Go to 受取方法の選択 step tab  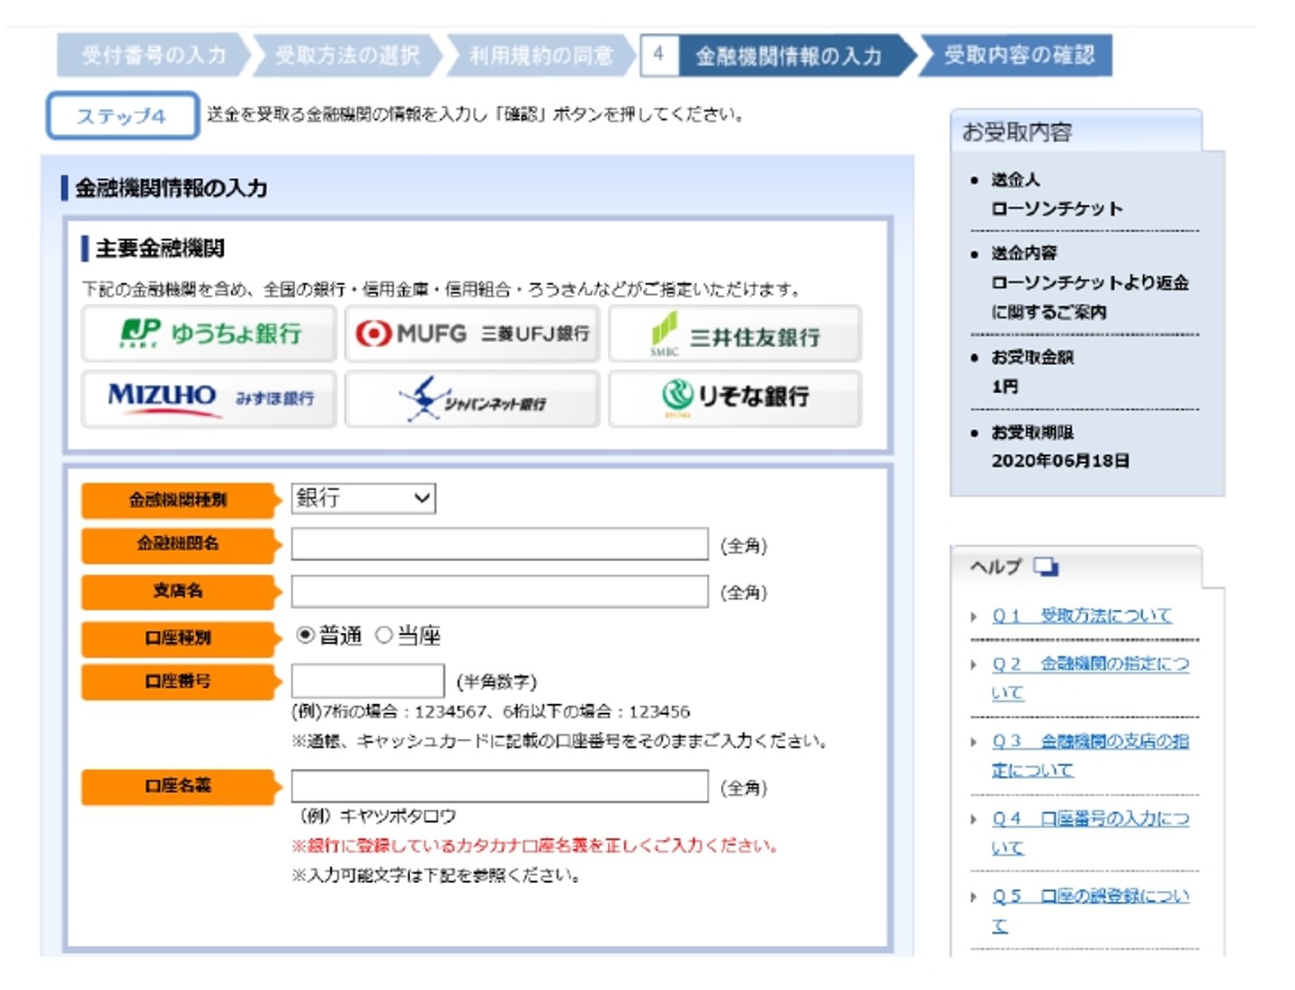(347, 55)
